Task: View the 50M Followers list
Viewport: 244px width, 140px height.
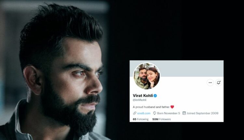Action: pyautogui.click(x=161, y=119)
